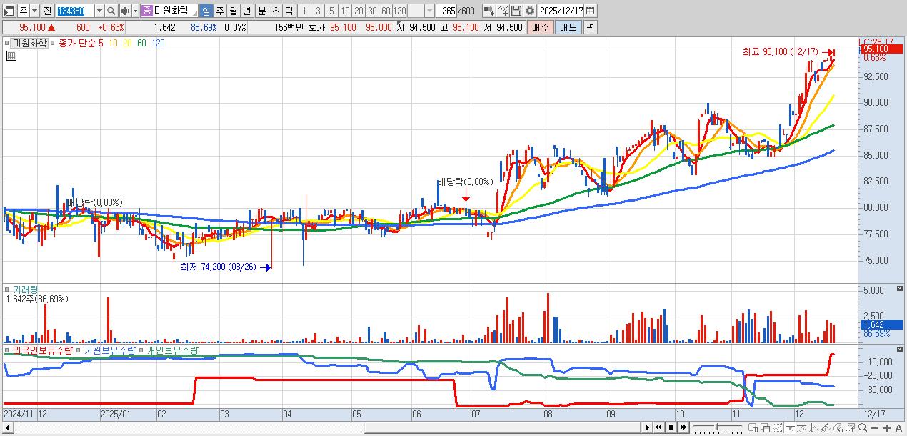Screen dimensions: 907x436
Task: Choose interval 5 preset
Action: pos(331,11)
